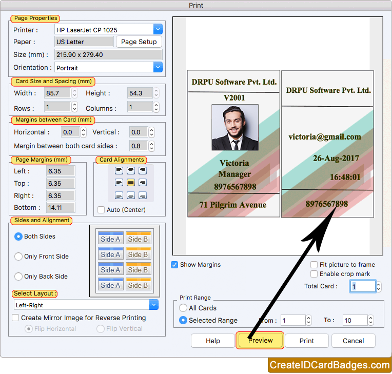Click the Left page margin field
The width and height of the screenshot is (392, 374).
click(61, 171)
